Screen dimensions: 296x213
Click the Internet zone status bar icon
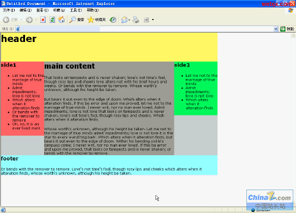(x=253, y=210)
